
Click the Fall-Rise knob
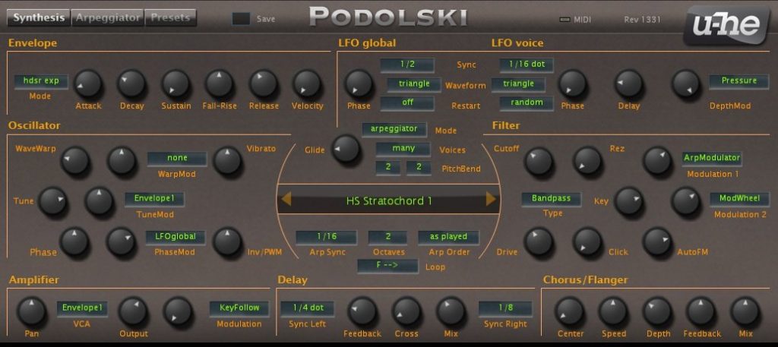tap(220, 84)
